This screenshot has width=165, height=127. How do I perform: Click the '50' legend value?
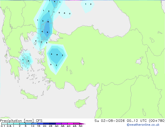tap(80, 126)
